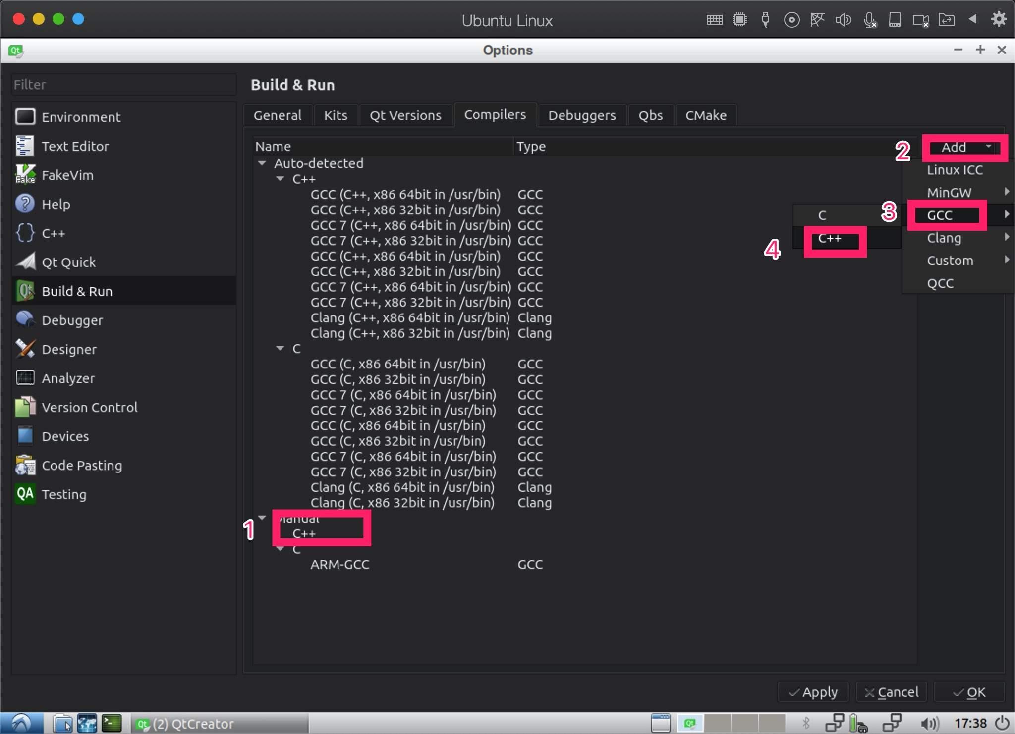Screen dimensions: 1015x734
Task: Open the Testing QA category
Action: (124, 494)
